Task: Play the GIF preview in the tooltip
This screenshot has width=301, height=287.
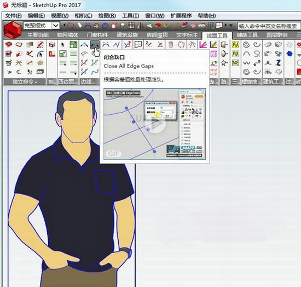Action: (155, 124)
